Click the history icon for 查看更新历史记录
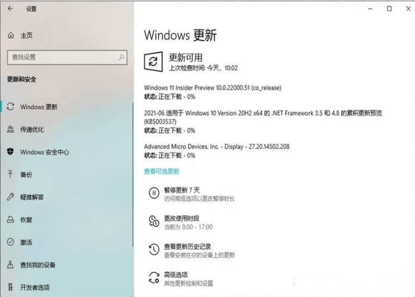This screenshot has width=415, height=297. point(154,249)
